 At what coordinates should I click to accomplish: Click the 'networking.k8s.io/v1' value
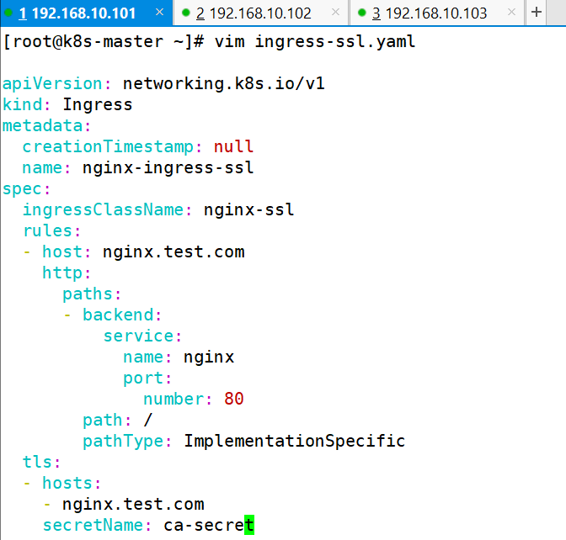click(224, 83)
